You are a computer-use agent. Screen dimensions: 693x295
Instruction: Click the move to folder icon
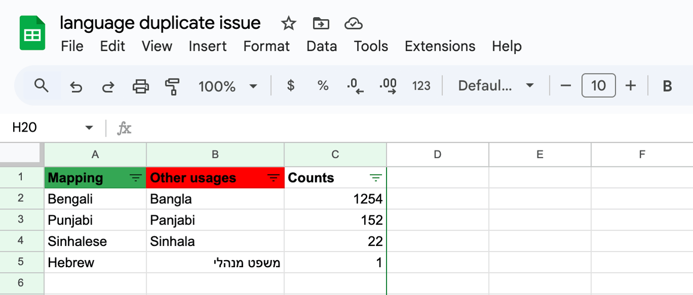click(x=321, y=23)
